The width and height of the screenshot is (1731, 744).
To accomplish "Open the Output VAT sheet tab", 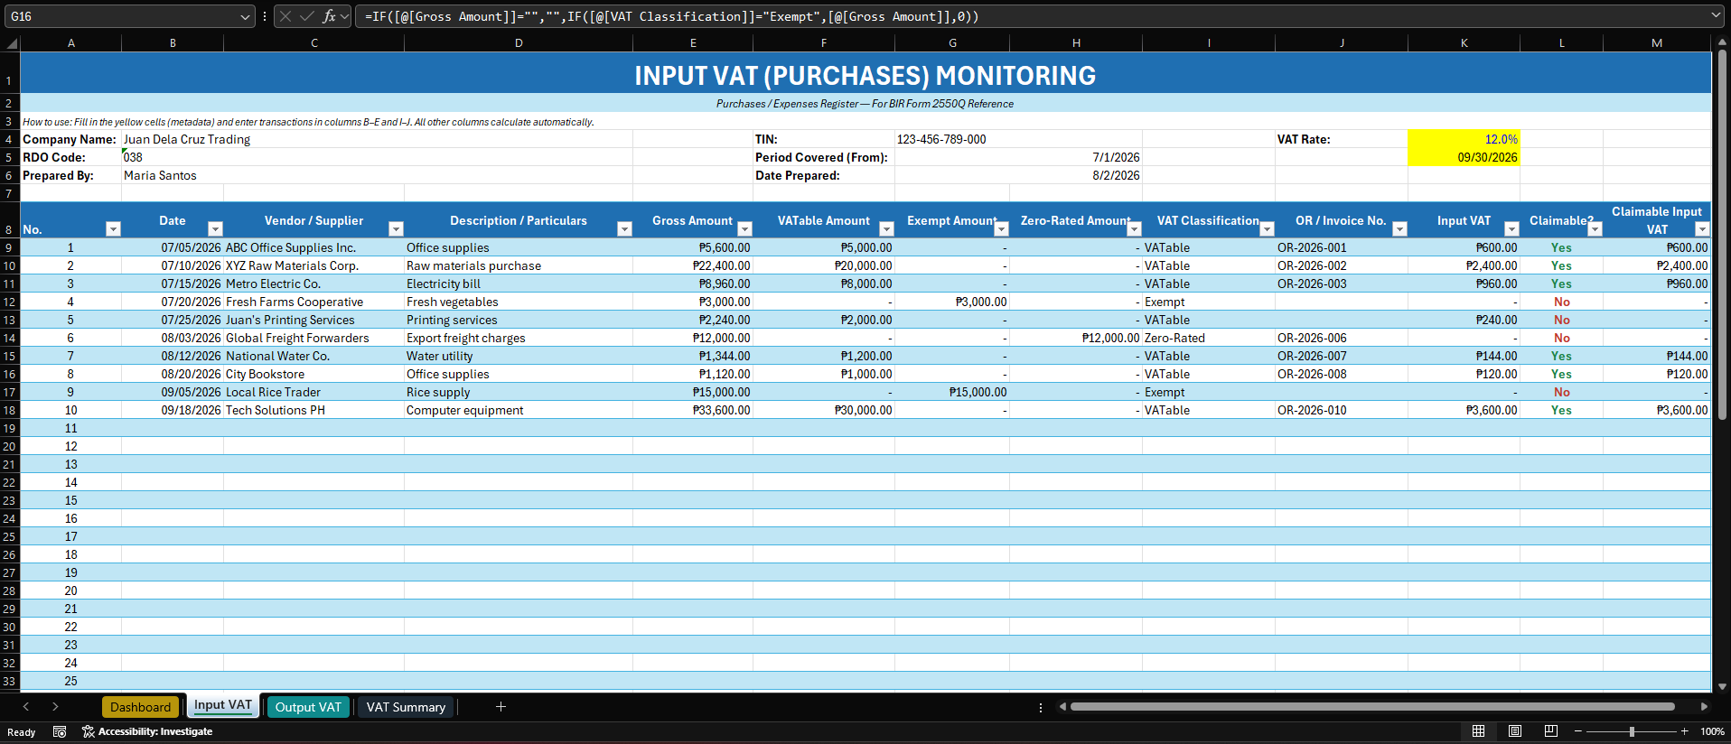I will point(308,707).
